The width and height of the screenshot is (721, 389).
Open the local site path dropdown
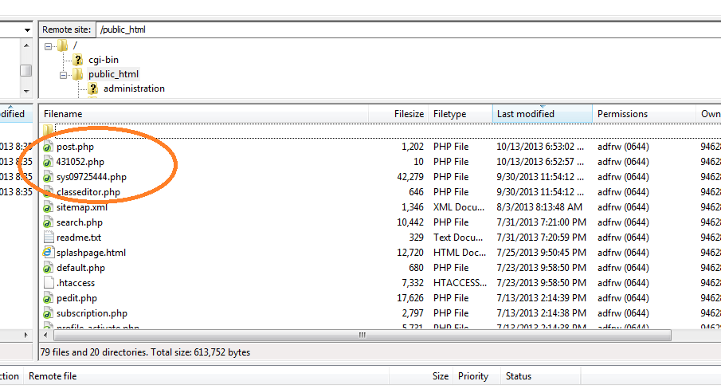[x=27, y=29]
